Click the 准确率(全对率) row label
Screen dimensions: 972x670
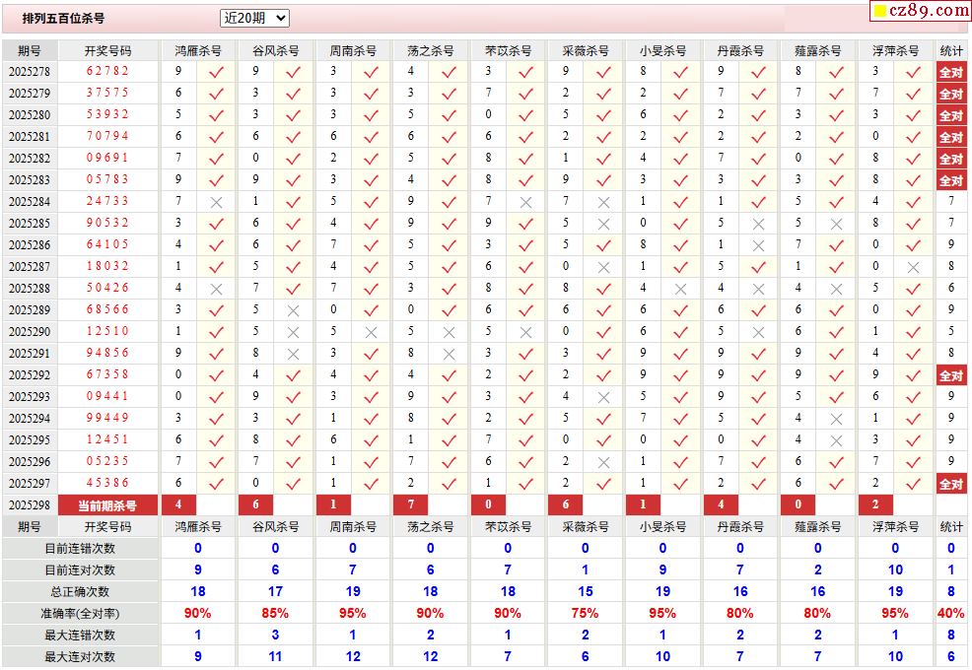click(x=80, y=613)
